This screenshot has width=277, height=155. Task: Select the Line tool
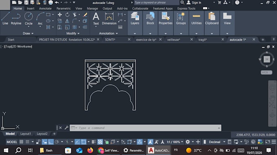coord(5,19)
